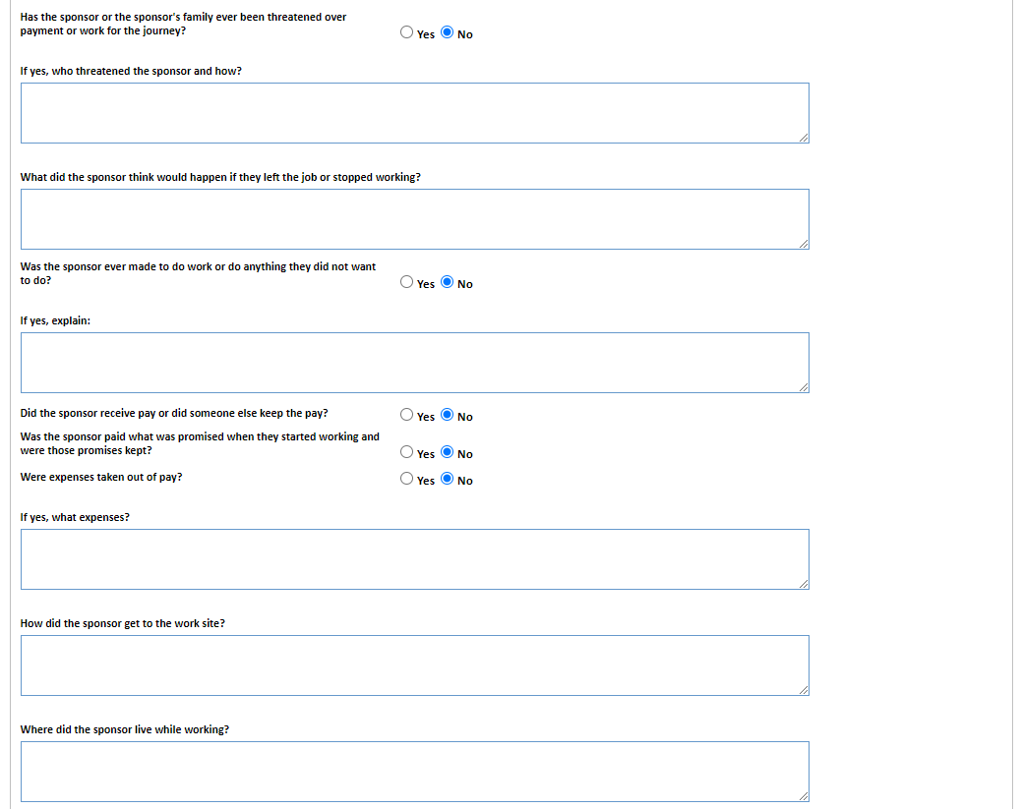
Task: Pick Yes for expenses taken out of pay
Action: [x=407, y=479]
